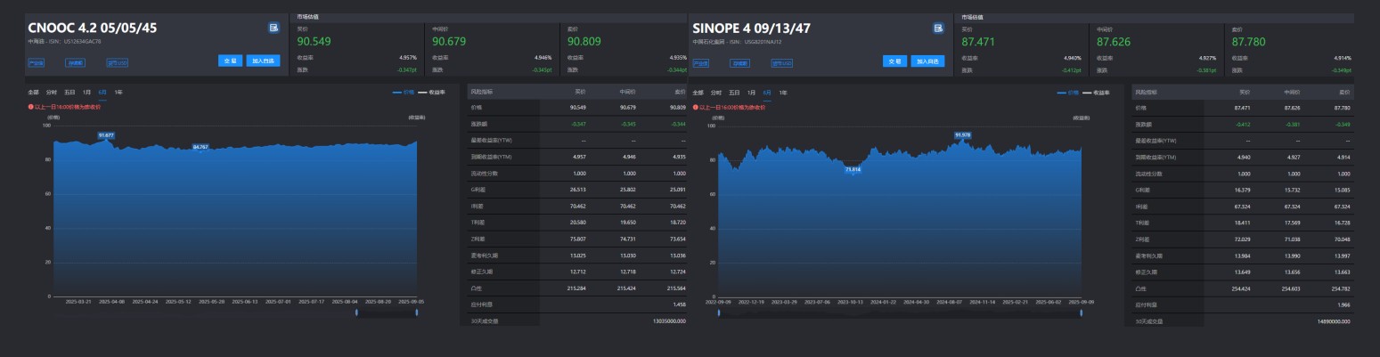This screenshot has height=357, width=1380.
Task: Switch CNOOC chart to the 五日 tab
Action: click(x=69, y=93)
